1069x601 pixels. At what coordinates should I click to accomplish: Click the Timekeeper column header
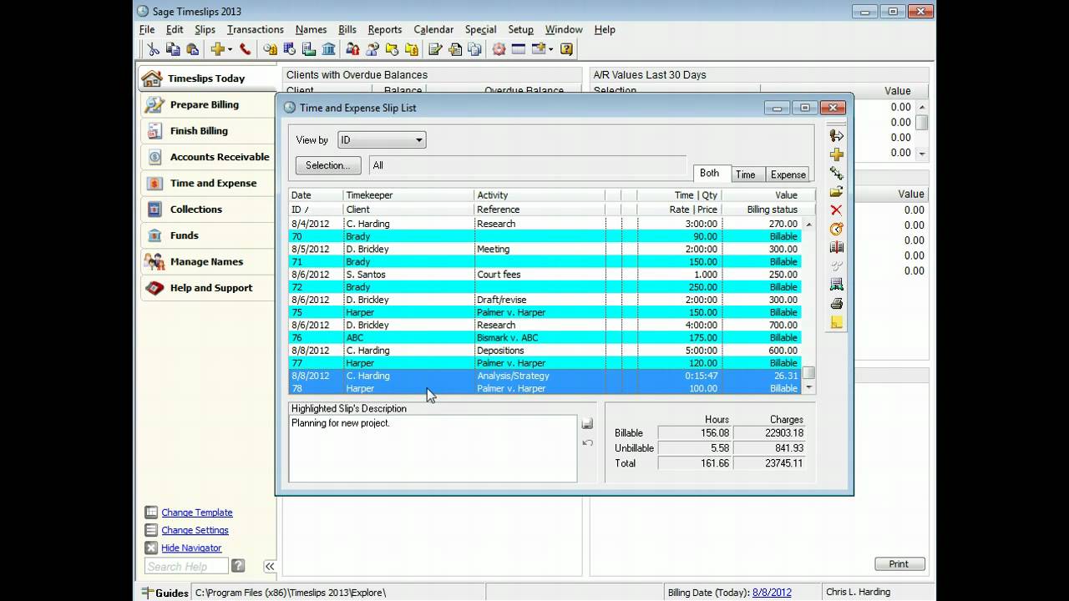[x=408, y=195]
